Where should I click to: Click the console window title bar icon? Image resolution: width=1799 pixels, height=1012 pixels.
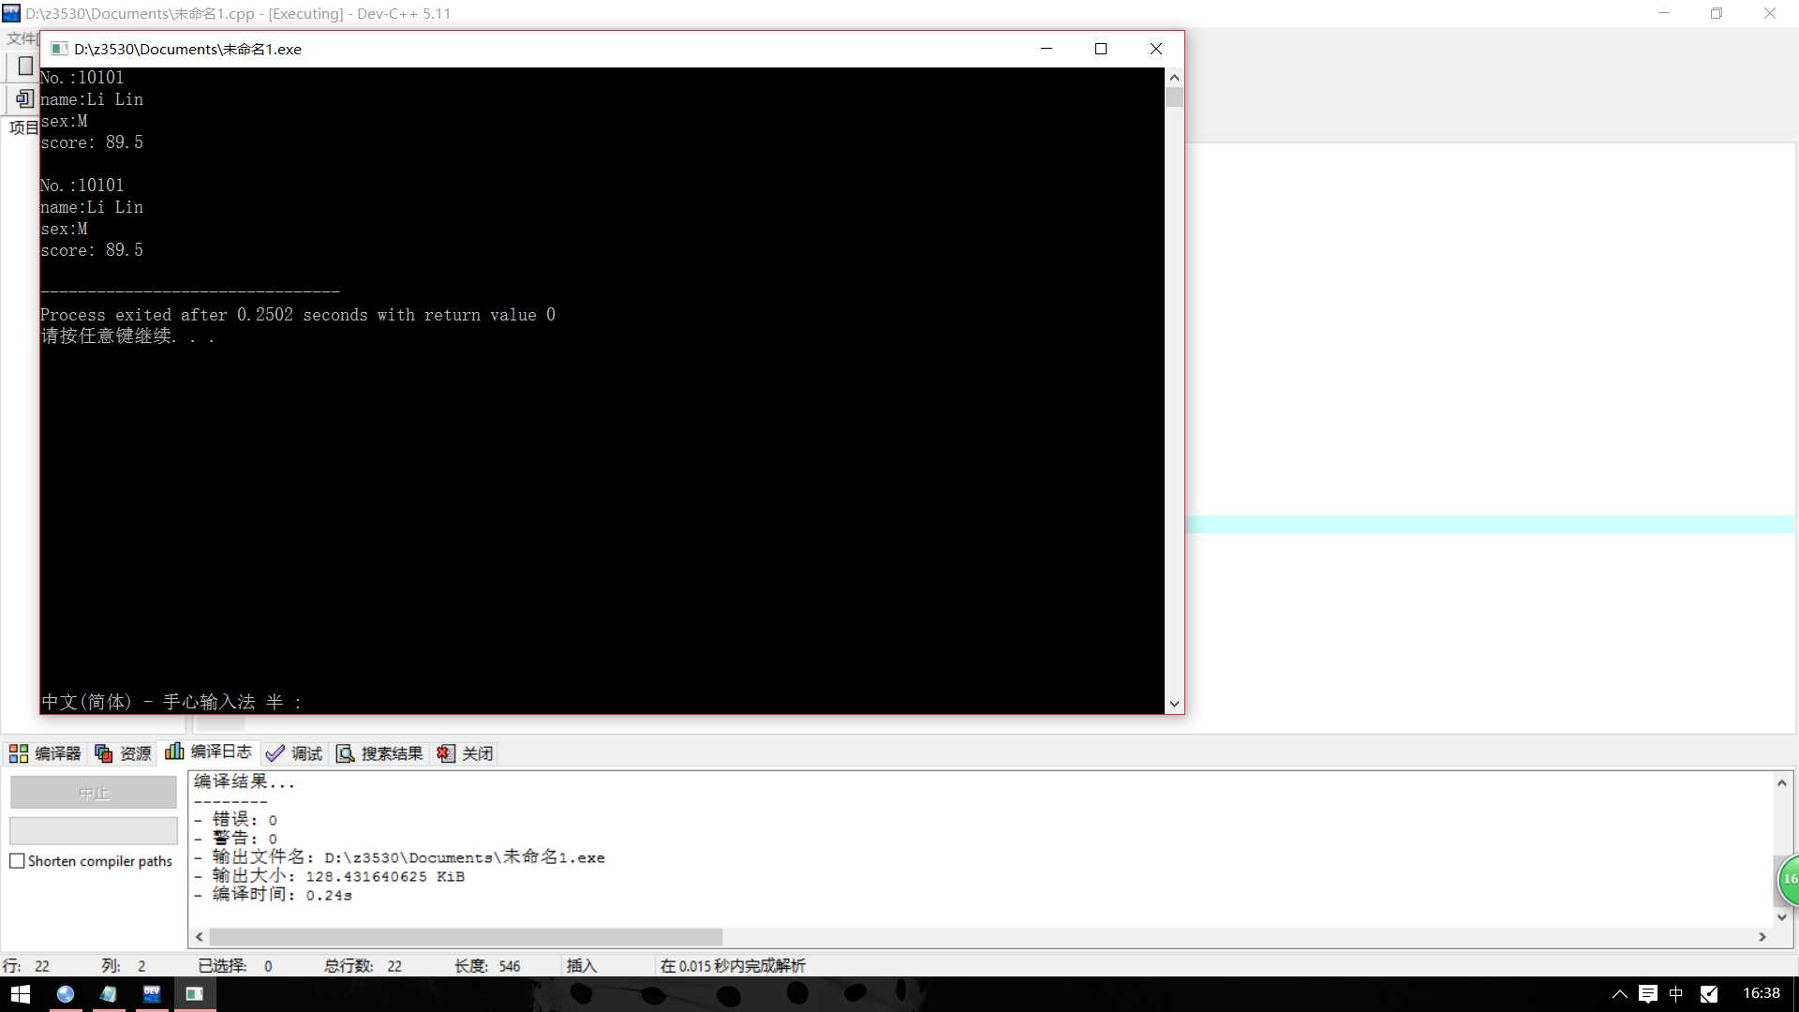point(59,49)
